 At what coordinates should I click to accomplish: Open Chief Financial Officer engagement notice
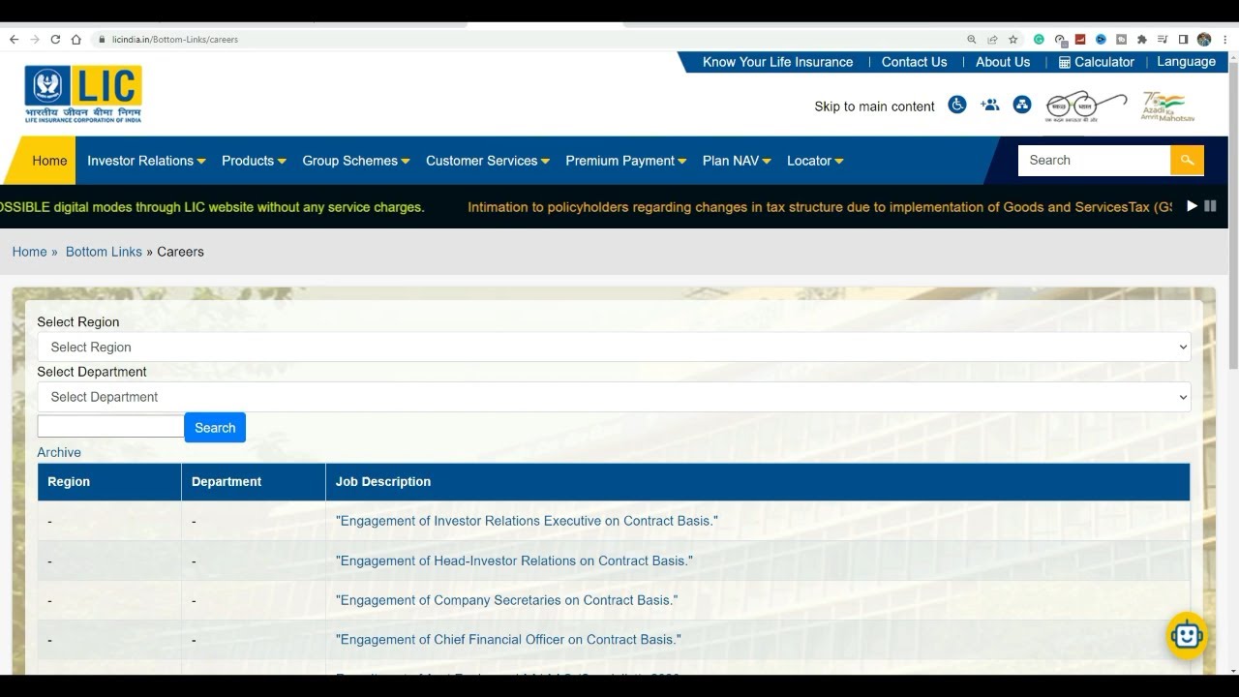(x=508, y=640)
